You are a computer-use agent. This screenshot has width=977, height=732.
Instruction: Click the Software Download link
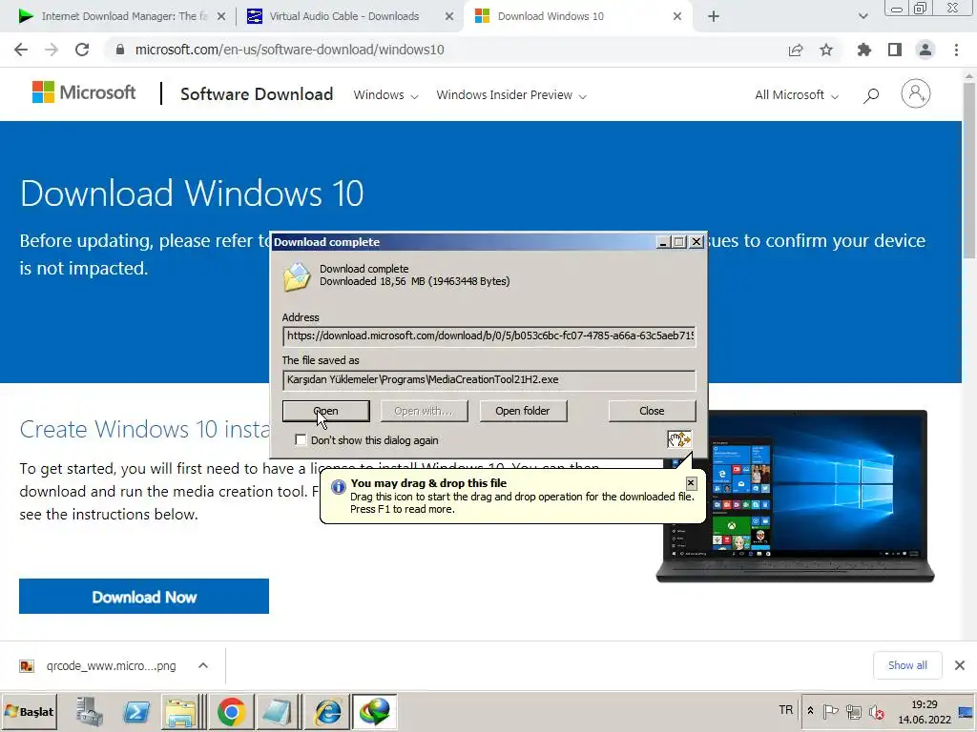pos(257,94)
